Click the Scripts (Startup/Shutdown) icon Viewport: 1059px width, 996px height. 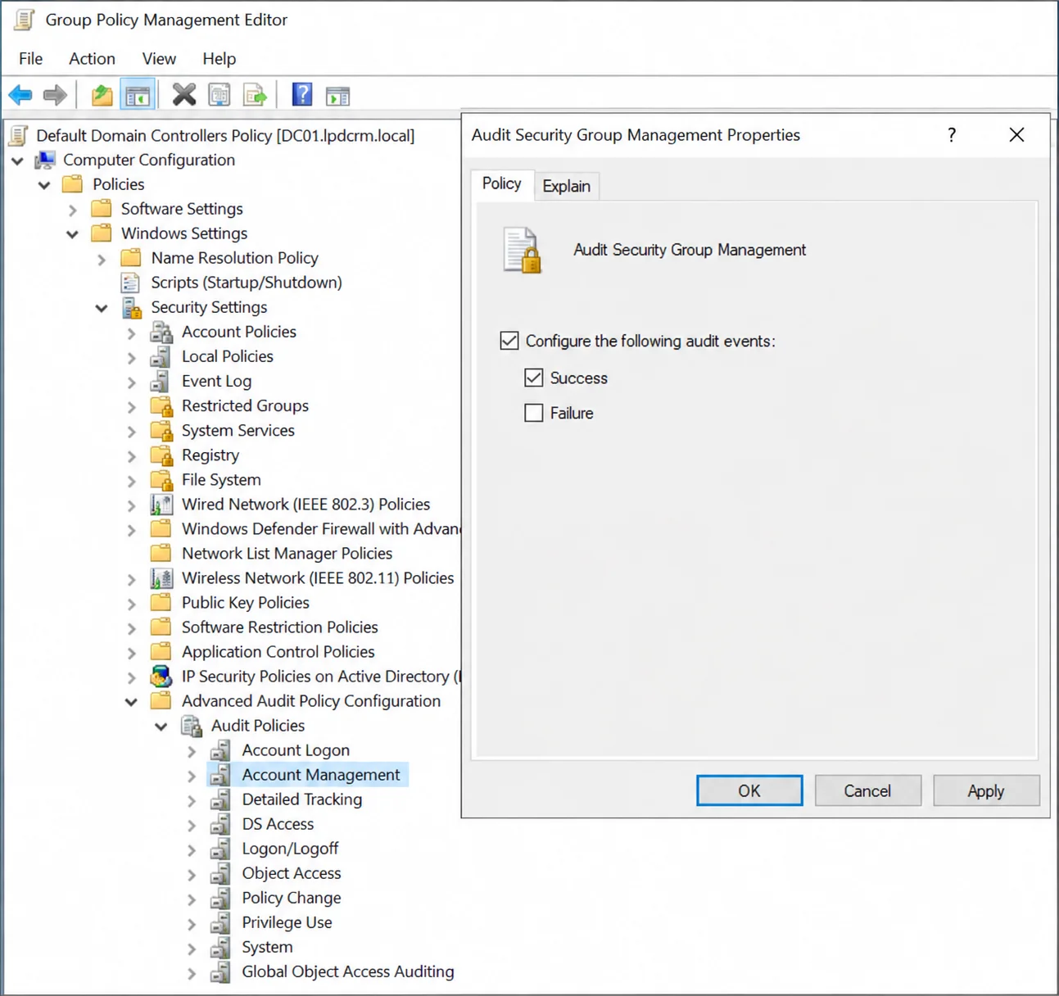point(130,283)
